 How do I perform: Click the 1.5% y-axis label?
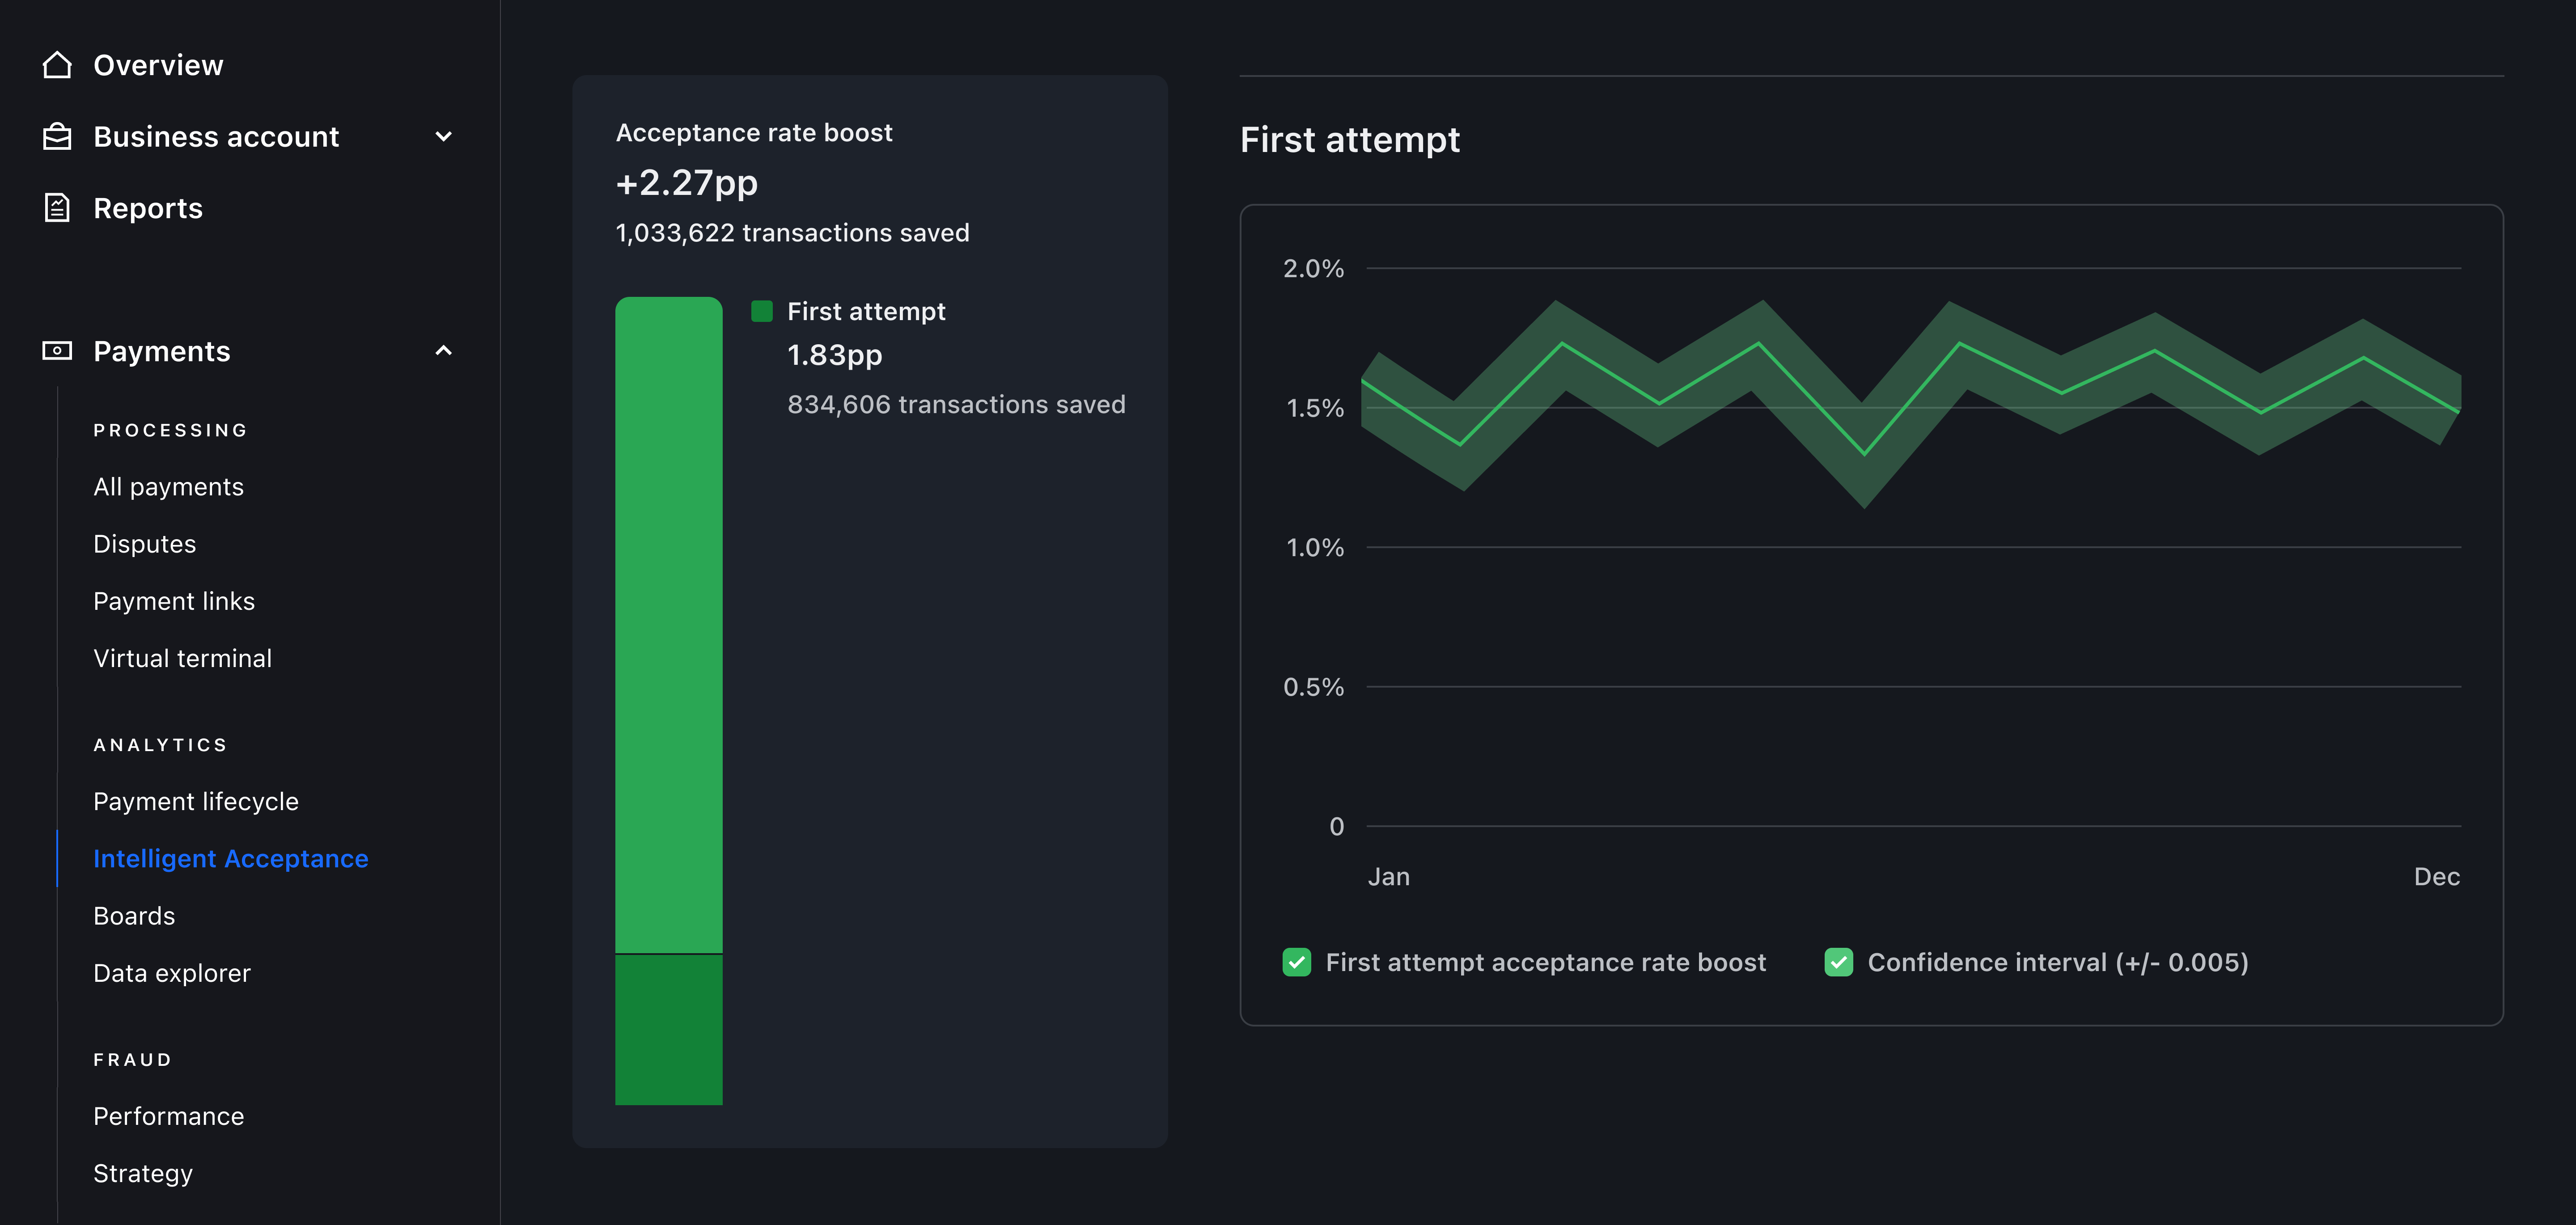1315,408
